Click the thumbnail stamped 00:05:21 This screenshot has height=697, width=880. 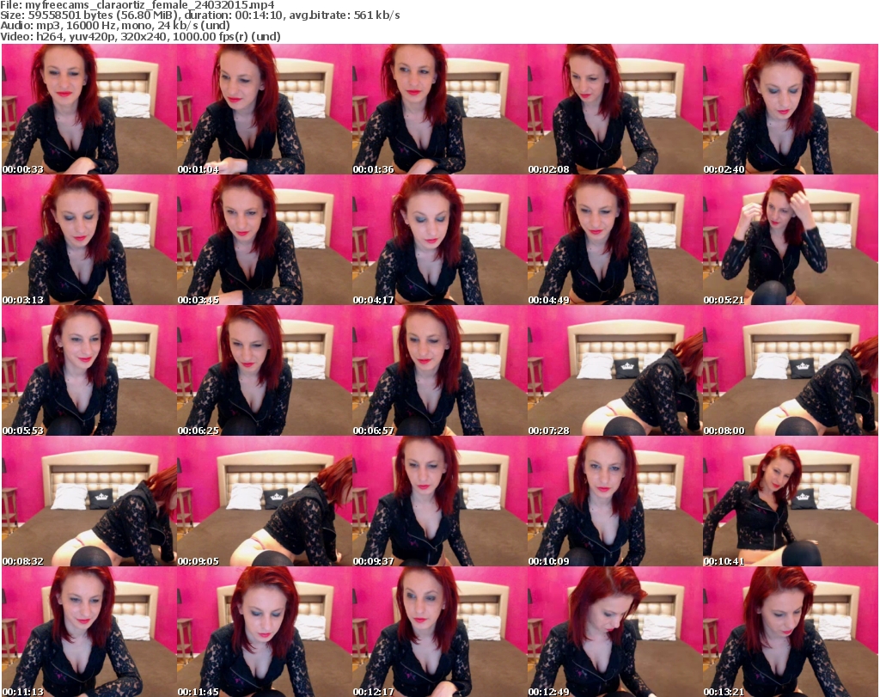791,240
